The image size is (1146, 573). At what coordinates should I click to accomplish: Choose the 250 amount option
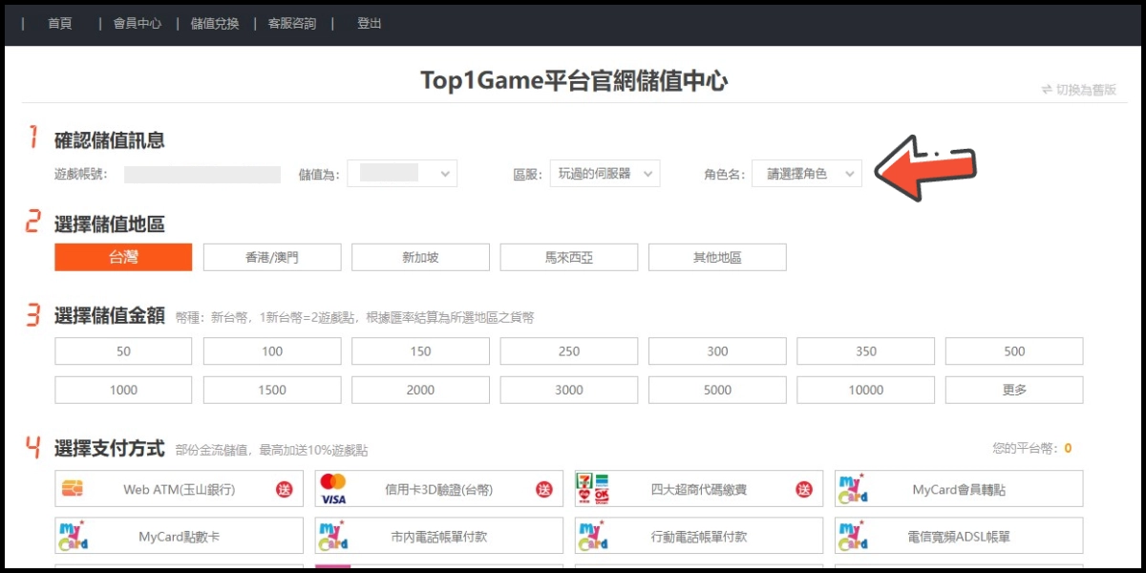pos(569,350)
